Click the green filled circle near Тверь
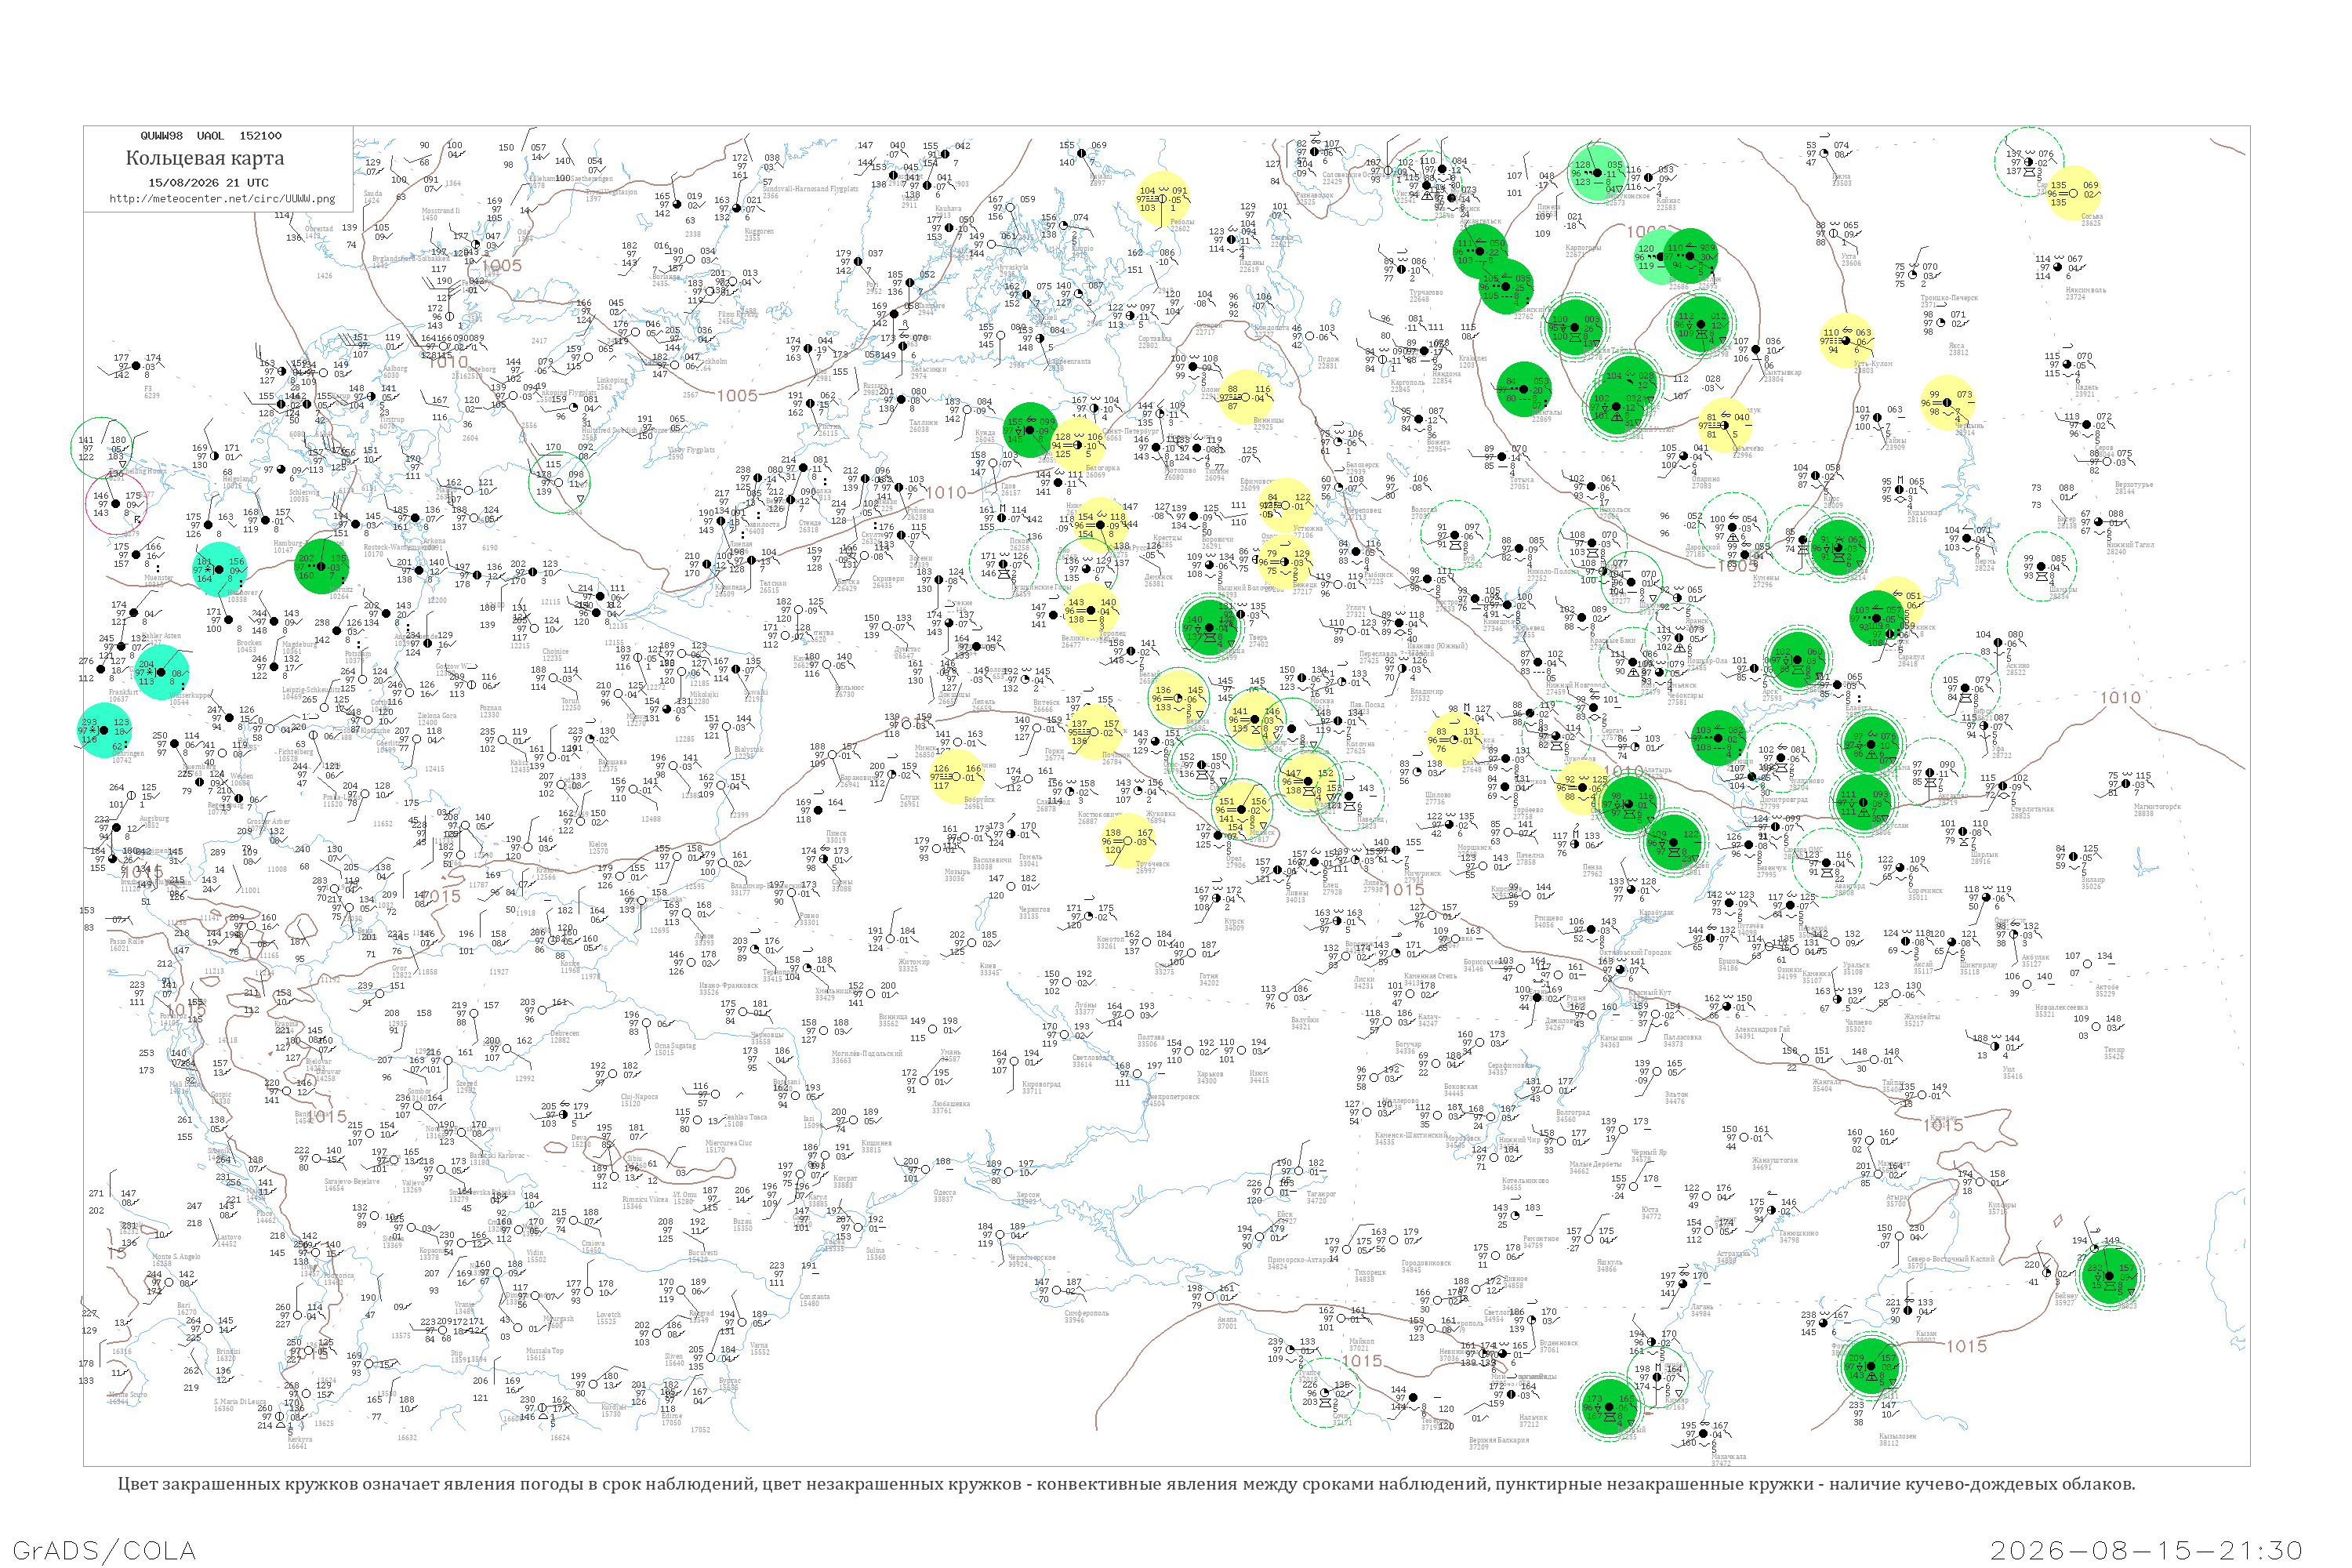The width and height of the screenshot is (2352, 1568). tap(1209, 627)
